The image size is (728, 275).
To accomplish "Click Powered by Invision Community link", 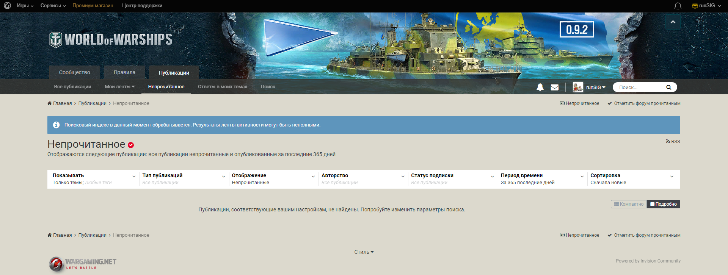I will coord(648,261).
